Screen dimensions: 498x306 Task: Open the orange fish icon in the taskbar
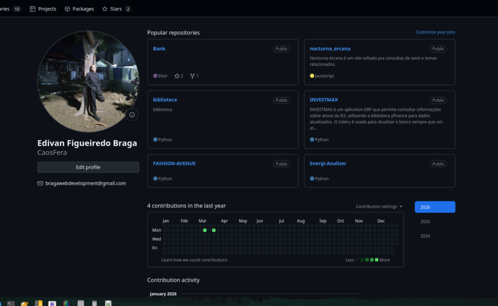pyautogui.click(x=24, y=304)
